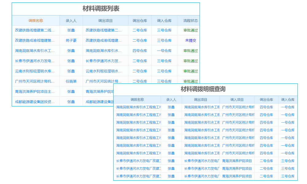Select entry person 任晓渠
The image size is (307, 184).
[x=71, y=81]
